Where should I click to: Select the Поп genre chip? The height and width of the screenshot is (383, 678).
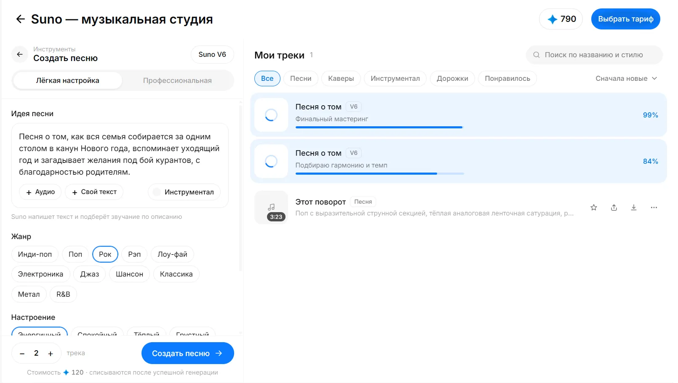[x=75, y=254]
